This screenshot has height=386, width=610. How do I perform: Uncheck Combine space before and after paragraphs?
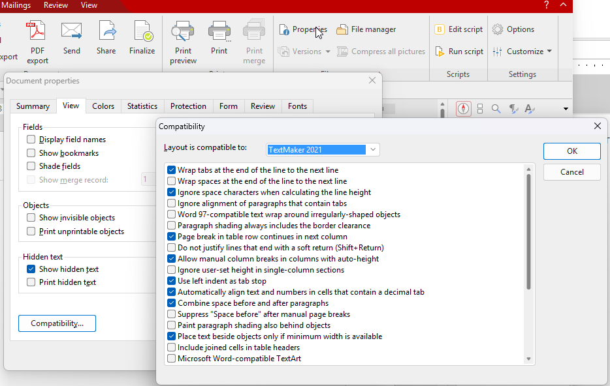pyautogui.click(x=172, y=303)
